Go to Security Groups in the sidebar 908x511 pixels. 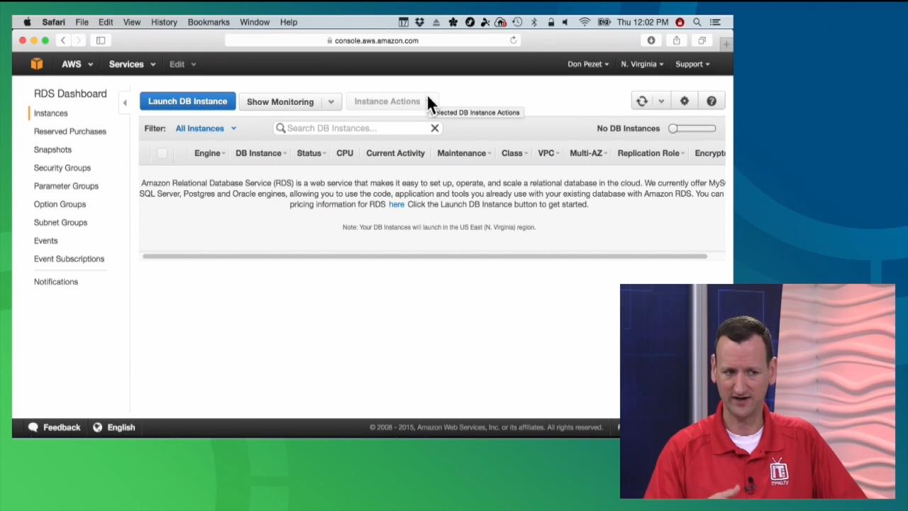(62, 168)
